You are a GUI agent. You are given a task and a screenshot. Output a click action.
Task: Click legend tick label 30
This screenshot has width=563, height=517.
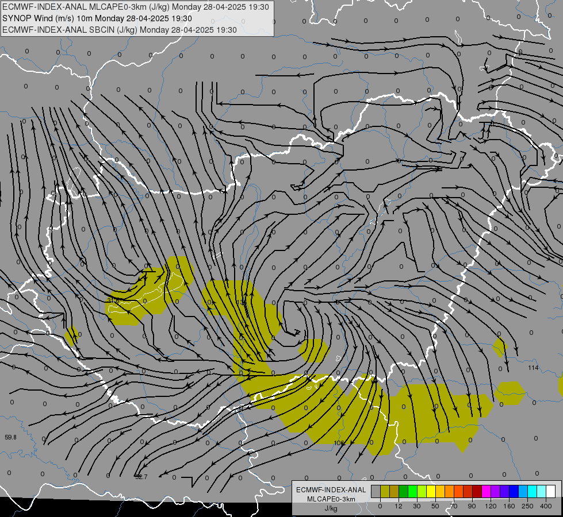pyautogui.click(x=416, y=506)
